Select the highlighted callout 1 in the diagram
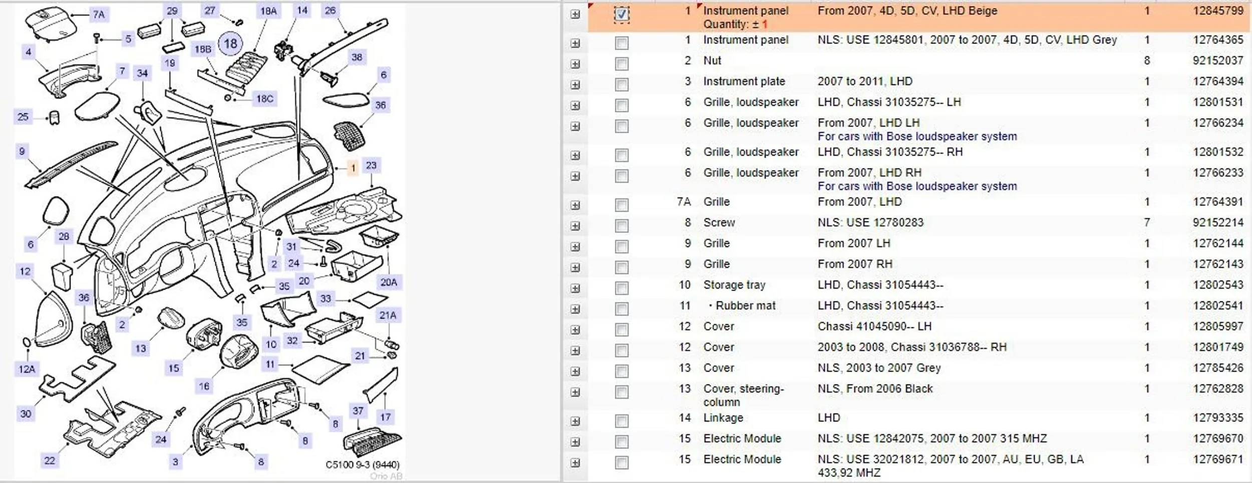 pyautogui.click(x=353, y=168)
